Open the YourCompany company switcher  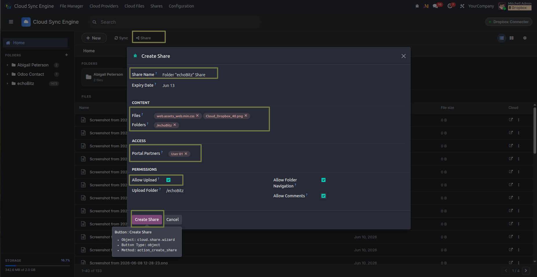pos(481,6)
